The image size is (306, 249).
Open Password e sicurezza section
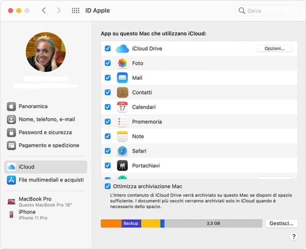tap(46, 132)
